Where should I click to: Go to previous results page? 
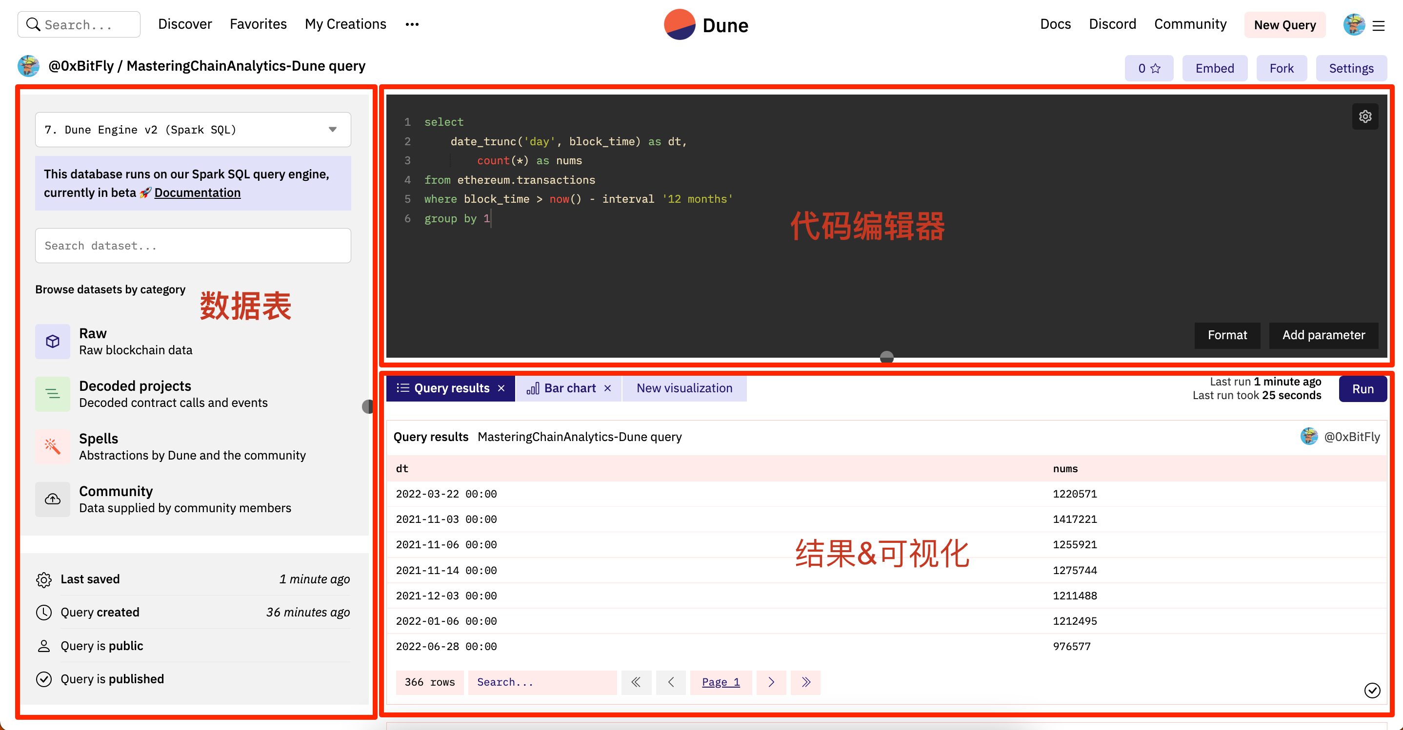pyautogui.click(x=670, y=682)
